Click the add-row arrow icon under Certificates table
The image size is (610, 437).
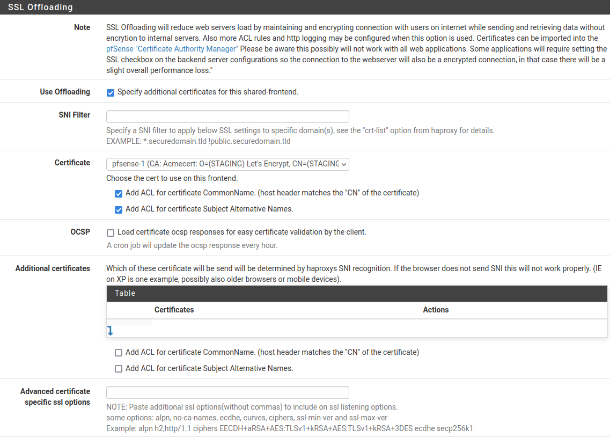[110, 331]
